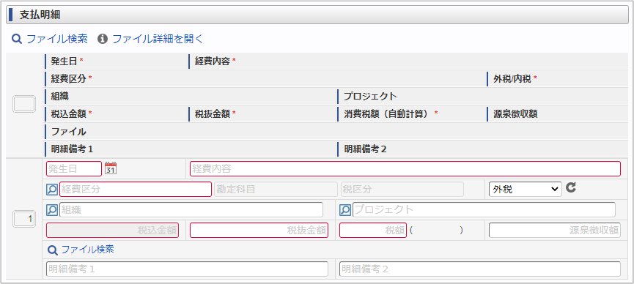The width and height of the screenshot is (634, 284).
Task: Focus the 税抜金額 amount field
Action: coord(259,231)
